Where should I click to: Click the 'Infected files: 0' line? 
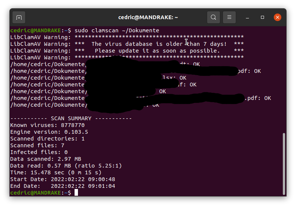coord(39,152)
